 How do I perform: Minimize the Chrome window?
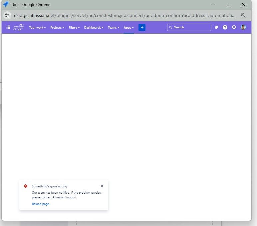coord(213,5)
